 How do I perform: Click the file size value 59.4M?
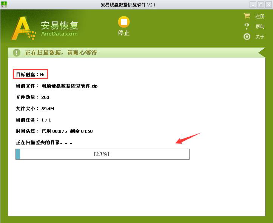click(x=48, y=109)
